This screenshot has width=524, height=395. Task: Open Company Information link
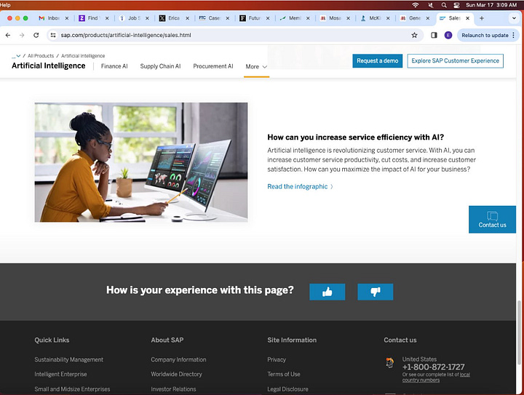[178, 359]
